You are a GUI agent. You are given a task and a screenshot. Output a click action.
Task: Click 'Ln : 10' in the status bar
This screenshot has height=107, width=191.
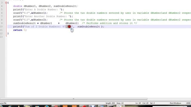click(x=138, y=103)
